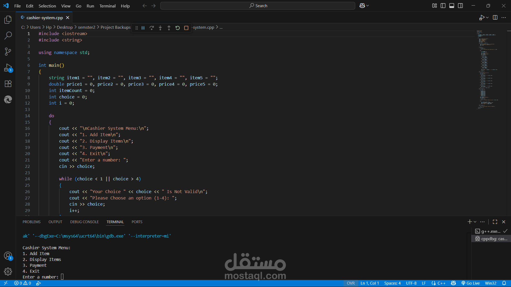Open the Run and Debug view

[x=8, y=68]
